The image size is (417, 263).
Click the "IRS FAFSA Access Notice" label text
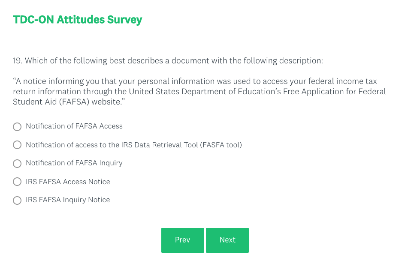[x=68, y=182]
